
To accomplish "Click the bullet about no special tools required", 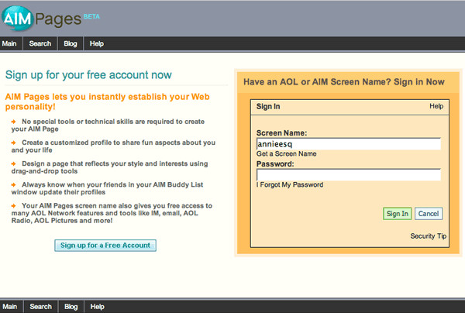I will click(108, 125).
